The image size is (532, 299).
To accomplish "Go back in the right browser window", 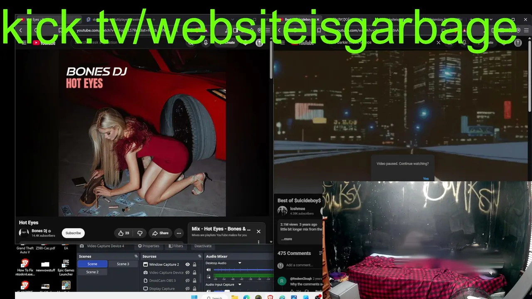I will [x=279, y=30].
